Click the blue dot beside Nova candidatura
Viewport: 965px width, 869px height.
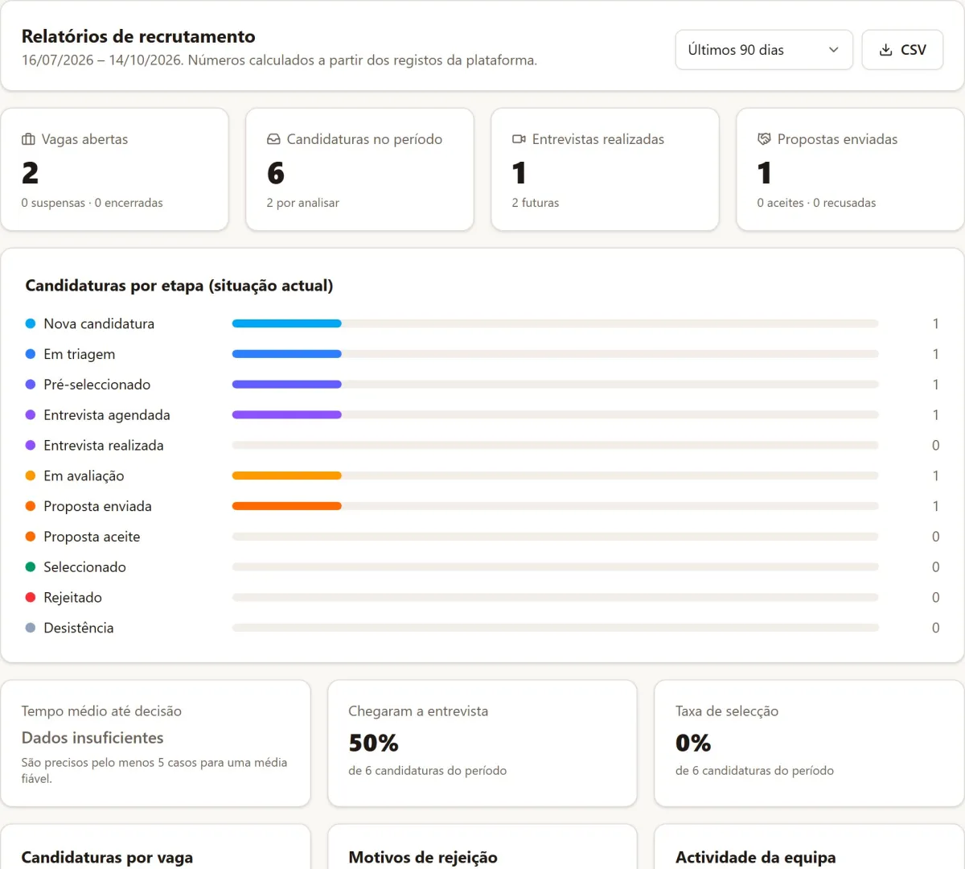coord(31,323)
